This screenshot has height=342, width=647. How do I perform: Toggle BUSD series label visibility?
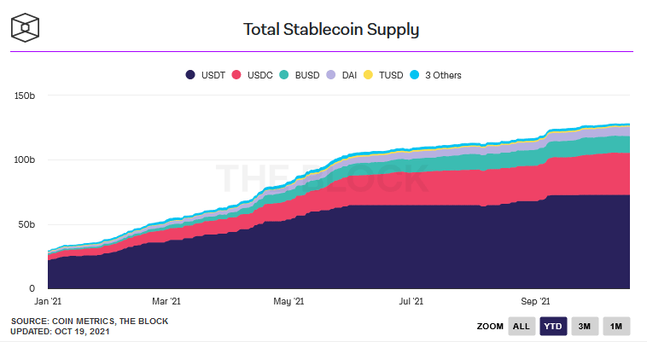click(x=306, y=75)
